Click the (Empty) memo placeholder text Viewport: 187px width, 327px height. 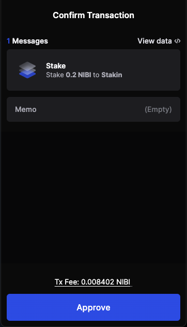pyautogui.click(x=158, y=109)
